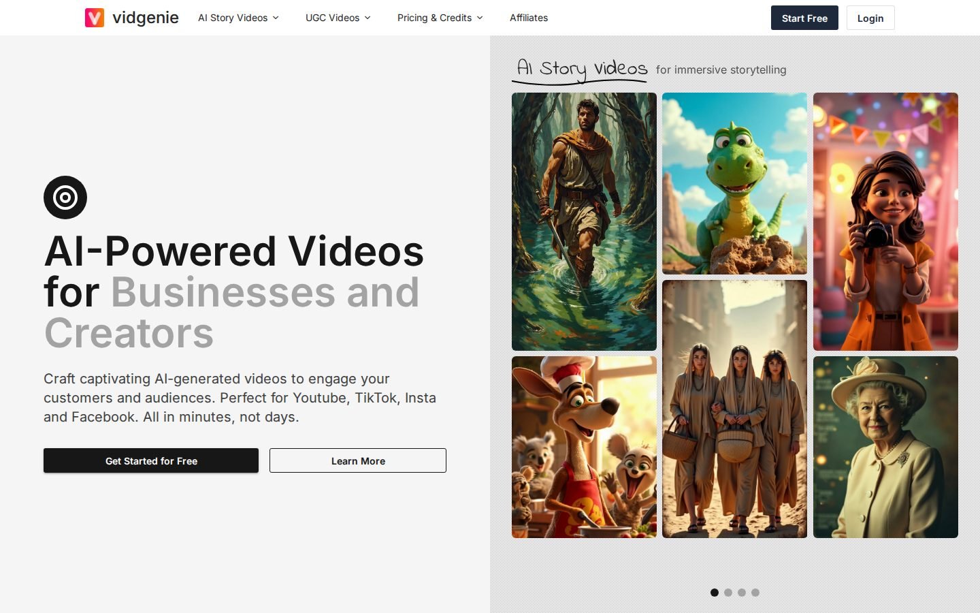Open the green dinosaur thumbnail
Image resolution: width=980 pixels, height=613 pixels.
734,183
